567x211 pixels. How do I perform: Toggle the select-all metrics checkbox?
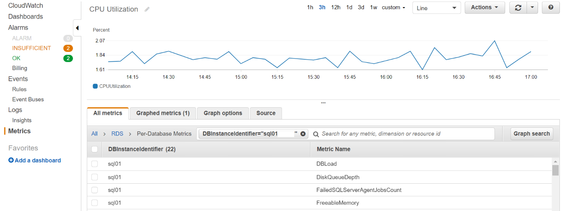coord(94,149)
